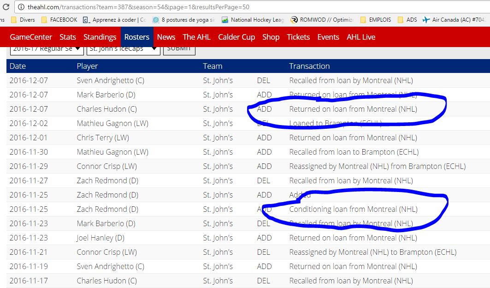
Task: Reload the page with the refresh icon
Action: tap(6, 7)
